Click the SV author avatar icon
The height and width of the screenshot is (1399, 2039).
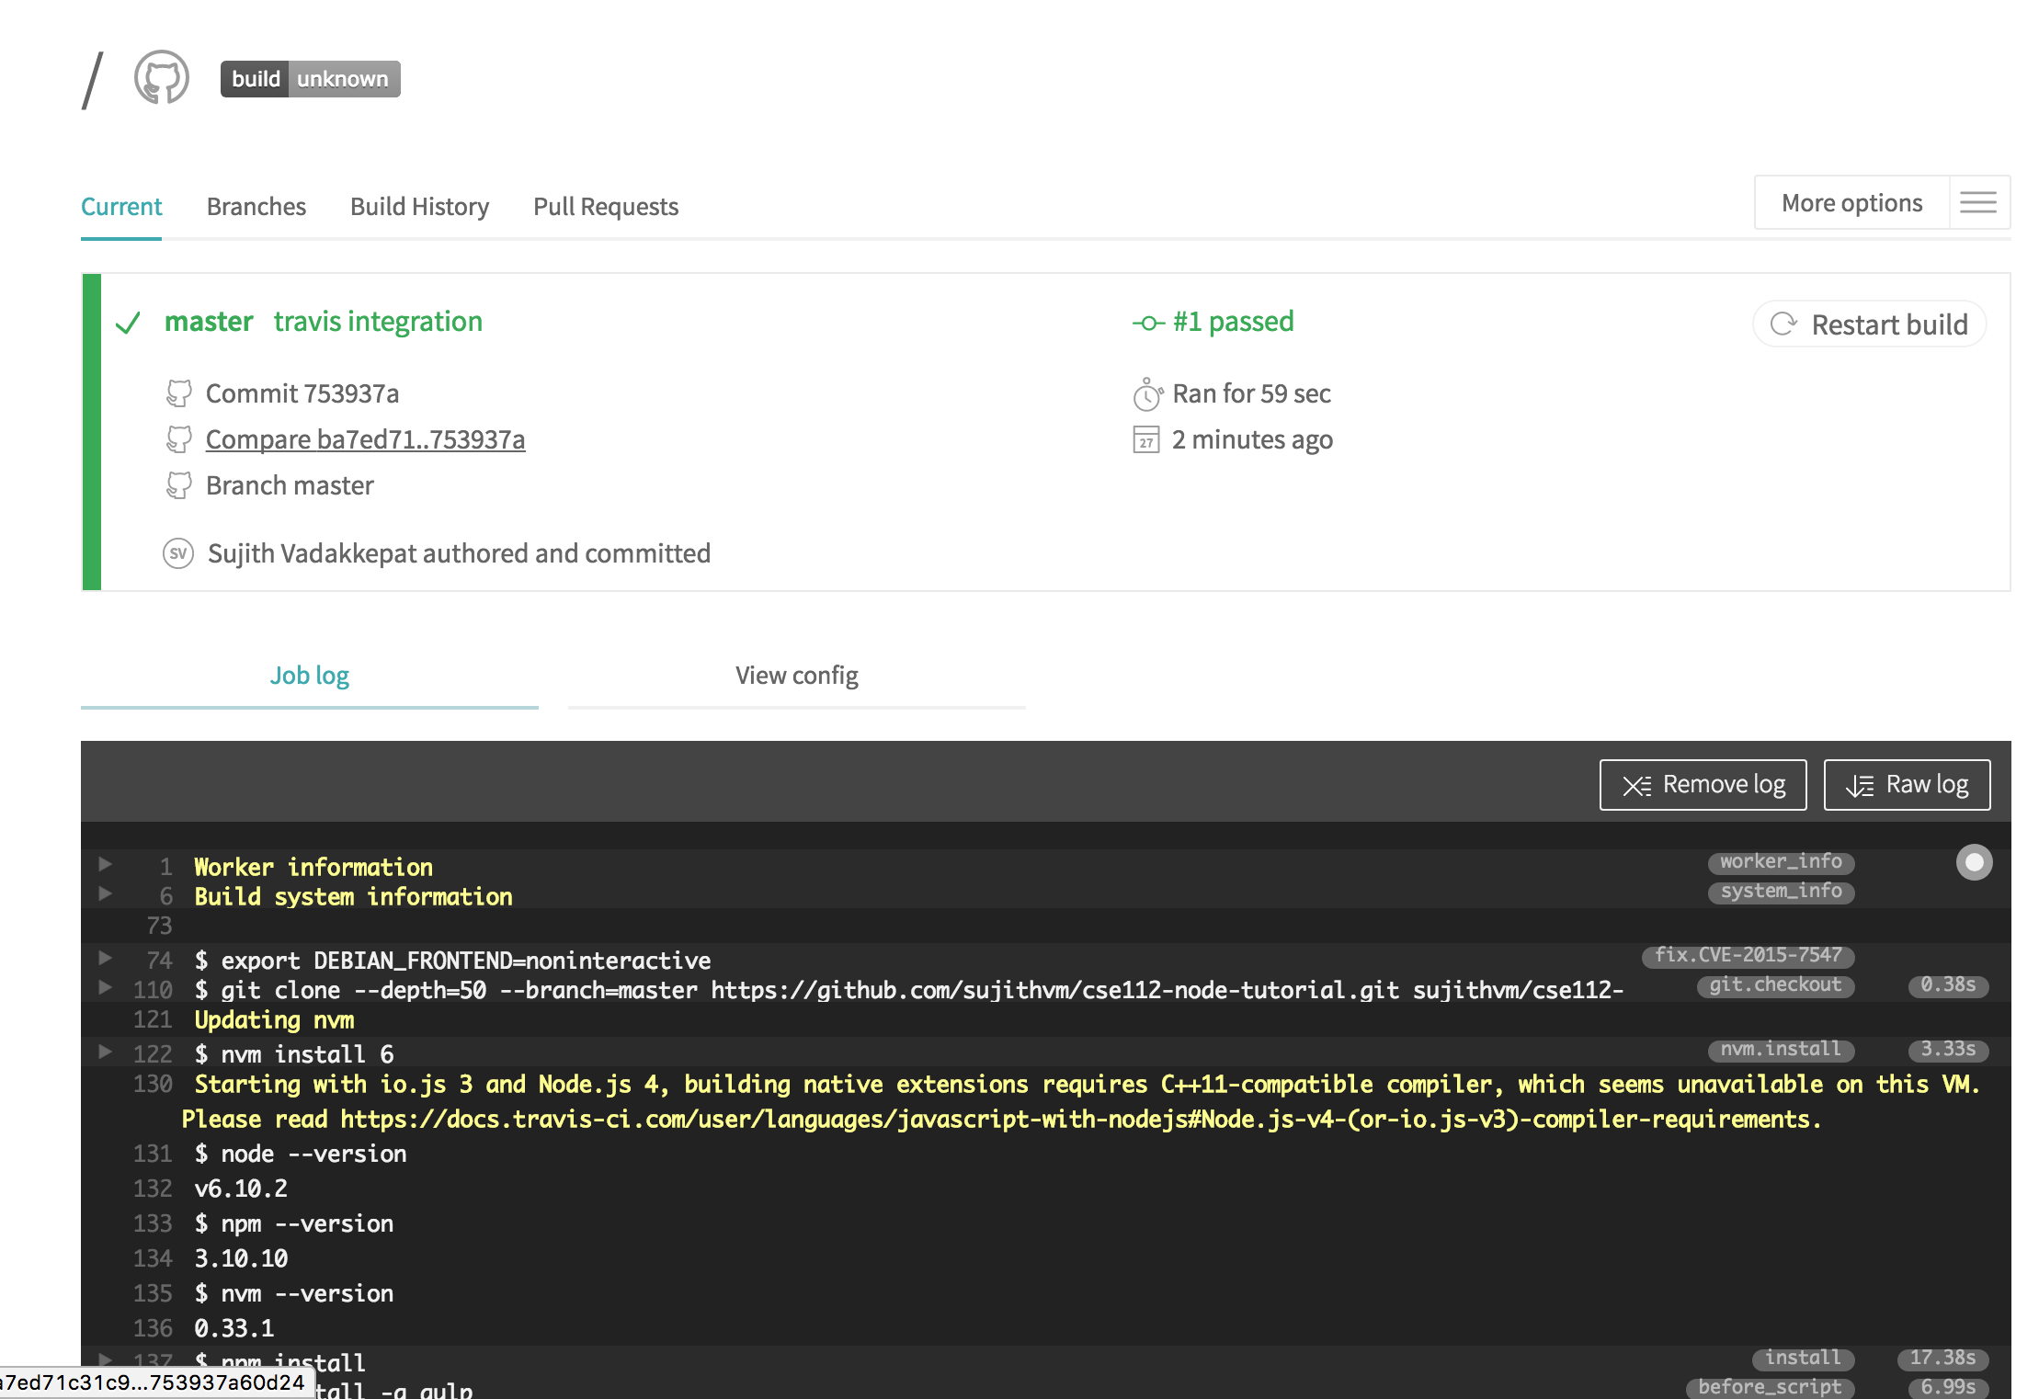point(178,553)
